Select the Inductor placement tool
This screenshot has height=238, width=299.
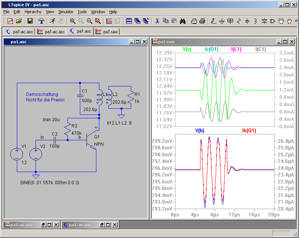pos(255,21)
